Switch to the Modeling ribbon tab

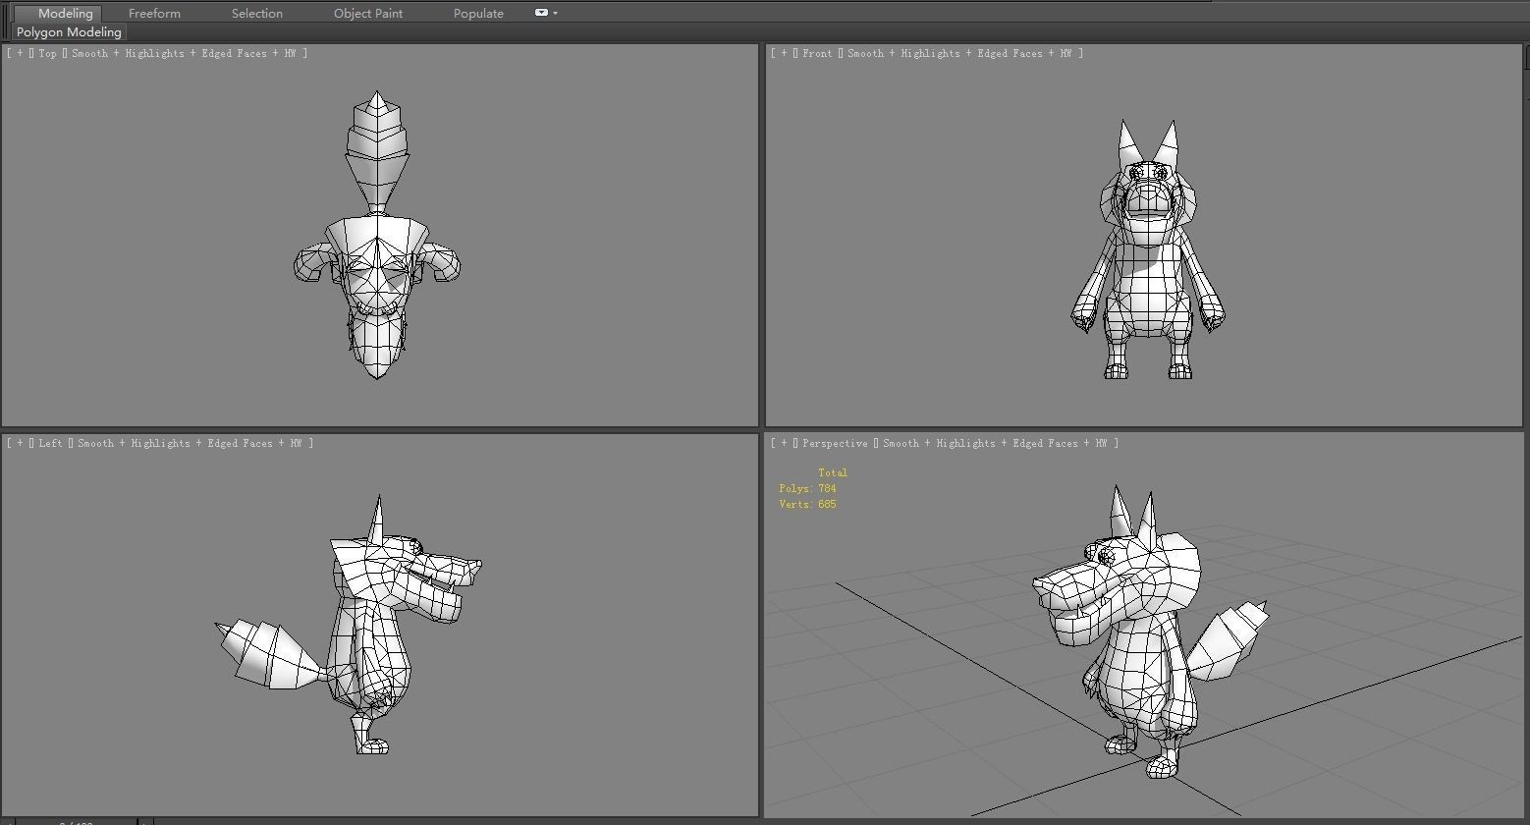58,13
